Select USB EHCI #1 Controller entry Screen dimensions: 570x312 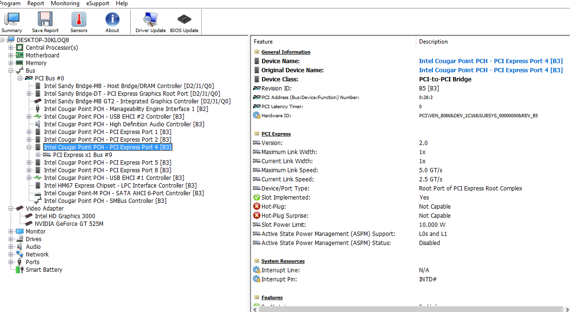[x=114, y=178]
